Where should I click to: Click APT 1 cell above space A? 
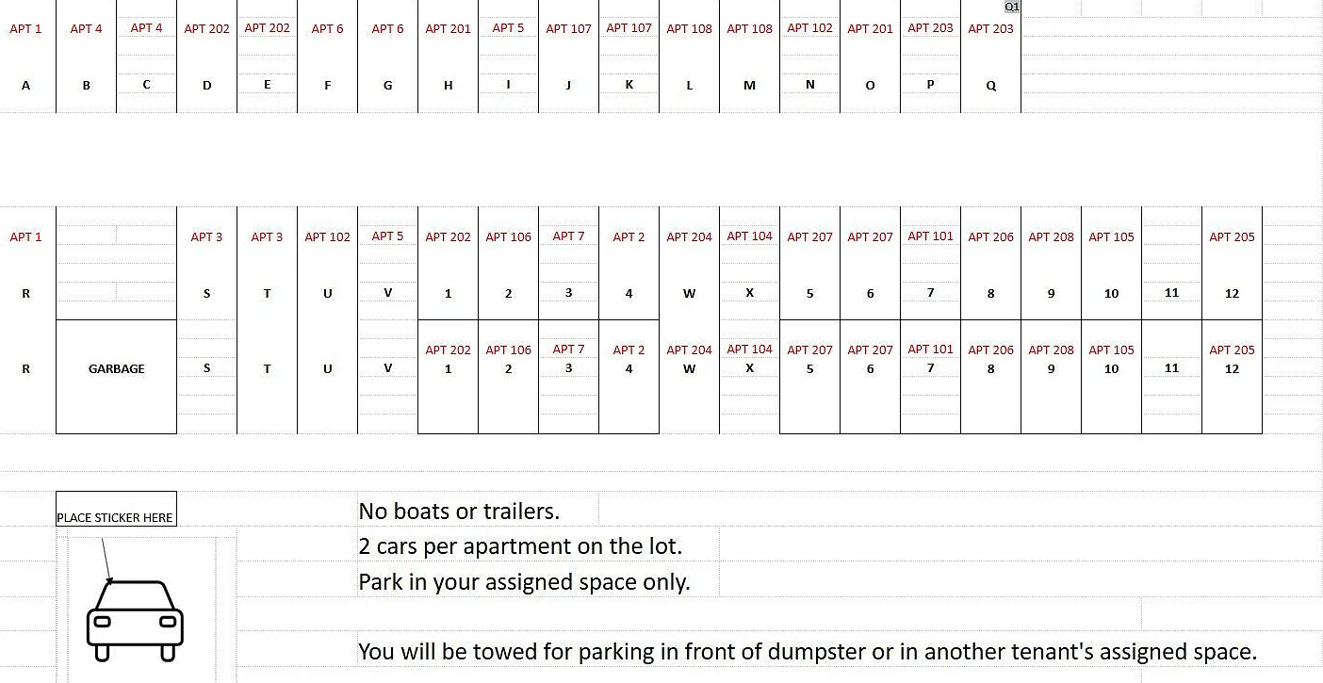25,28
